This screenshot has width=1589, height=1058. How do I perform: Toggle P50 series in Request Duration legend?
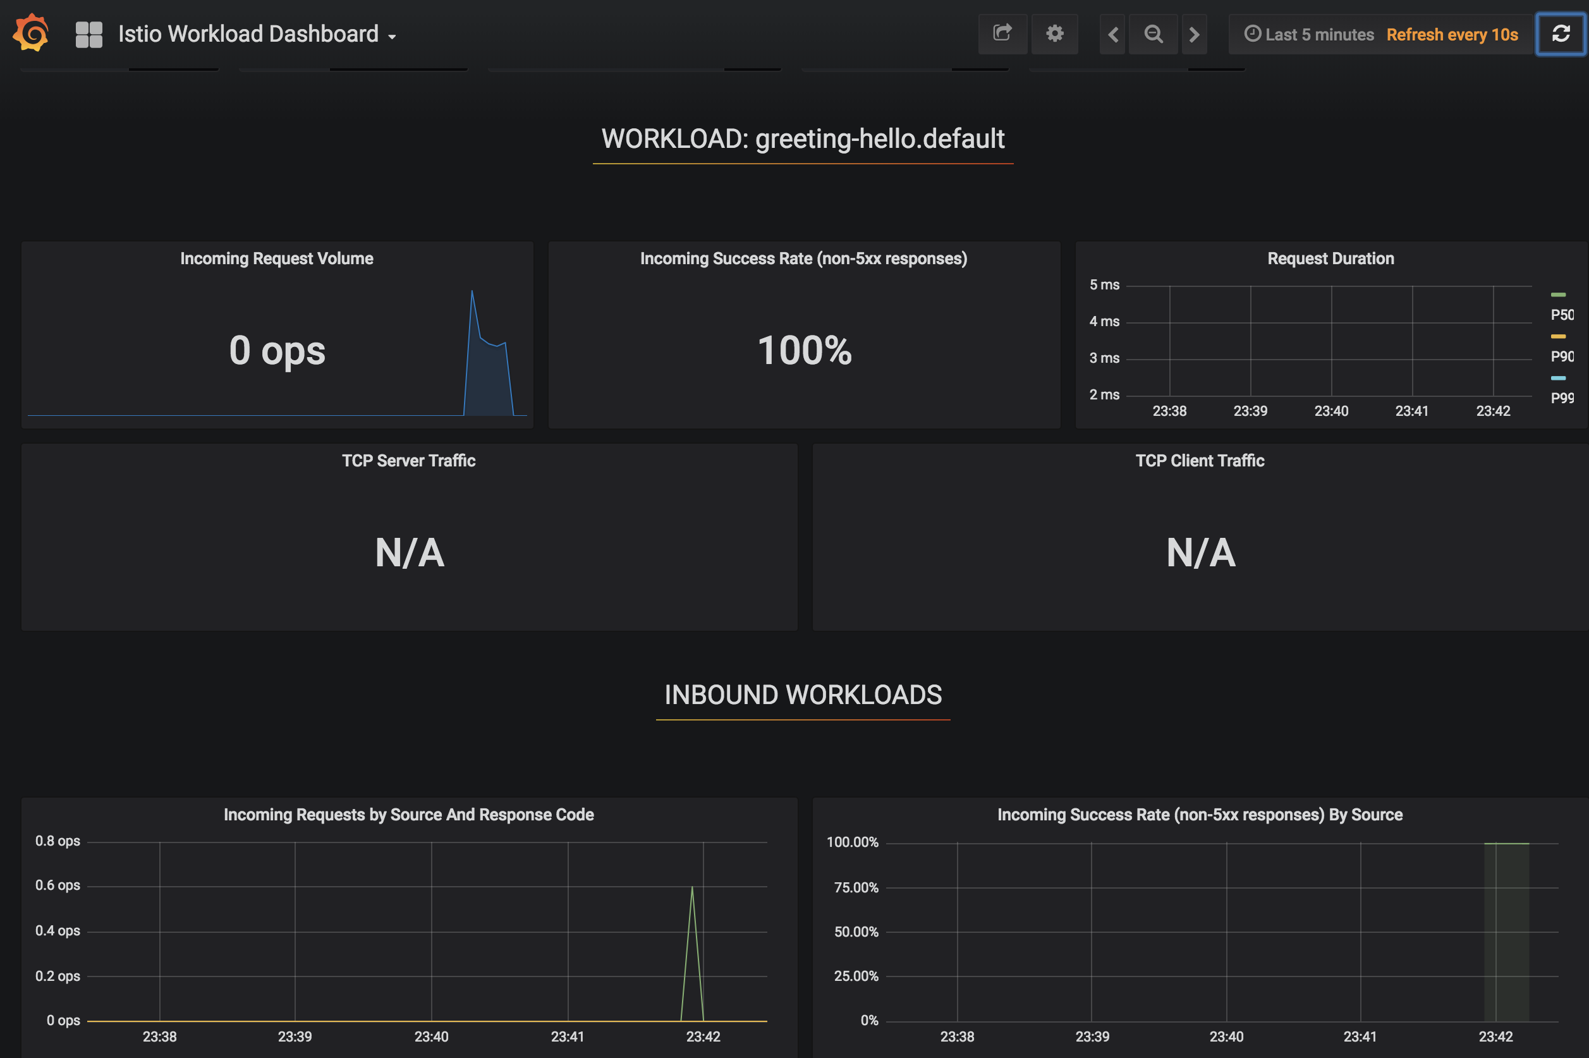click(1561, 315)
